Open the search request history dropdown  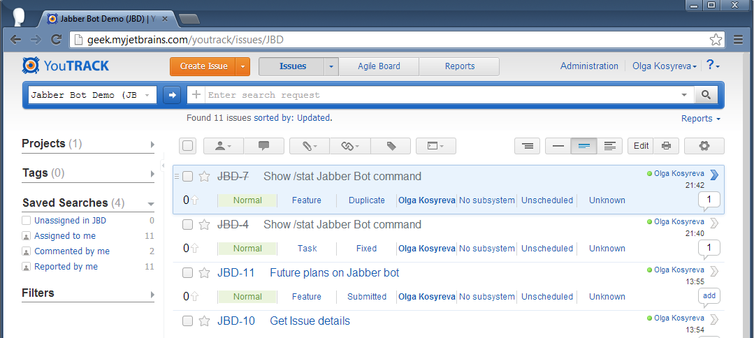(684, 95)
